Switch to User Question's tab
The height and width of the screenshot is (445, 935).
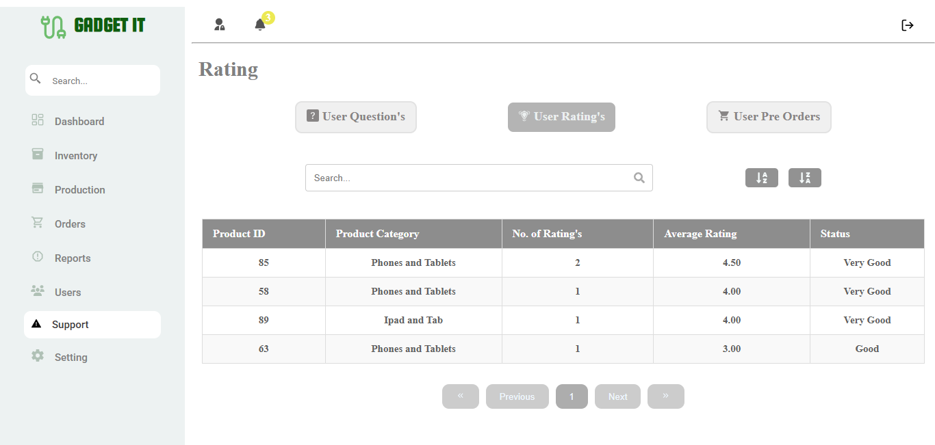click(x=355, y=117)
